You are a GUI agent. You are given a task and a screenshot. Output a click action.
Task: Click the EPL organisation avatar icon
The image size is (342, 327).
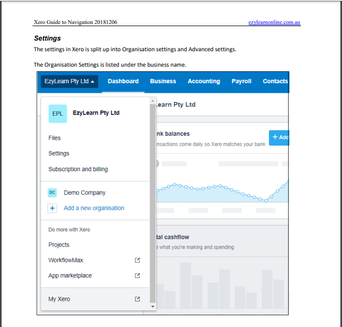click(58, 114)
